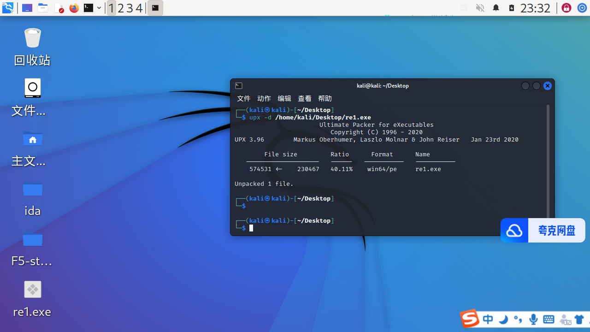
Task: Open the 帮助 menu in the terminal
Action: (325, 98)
